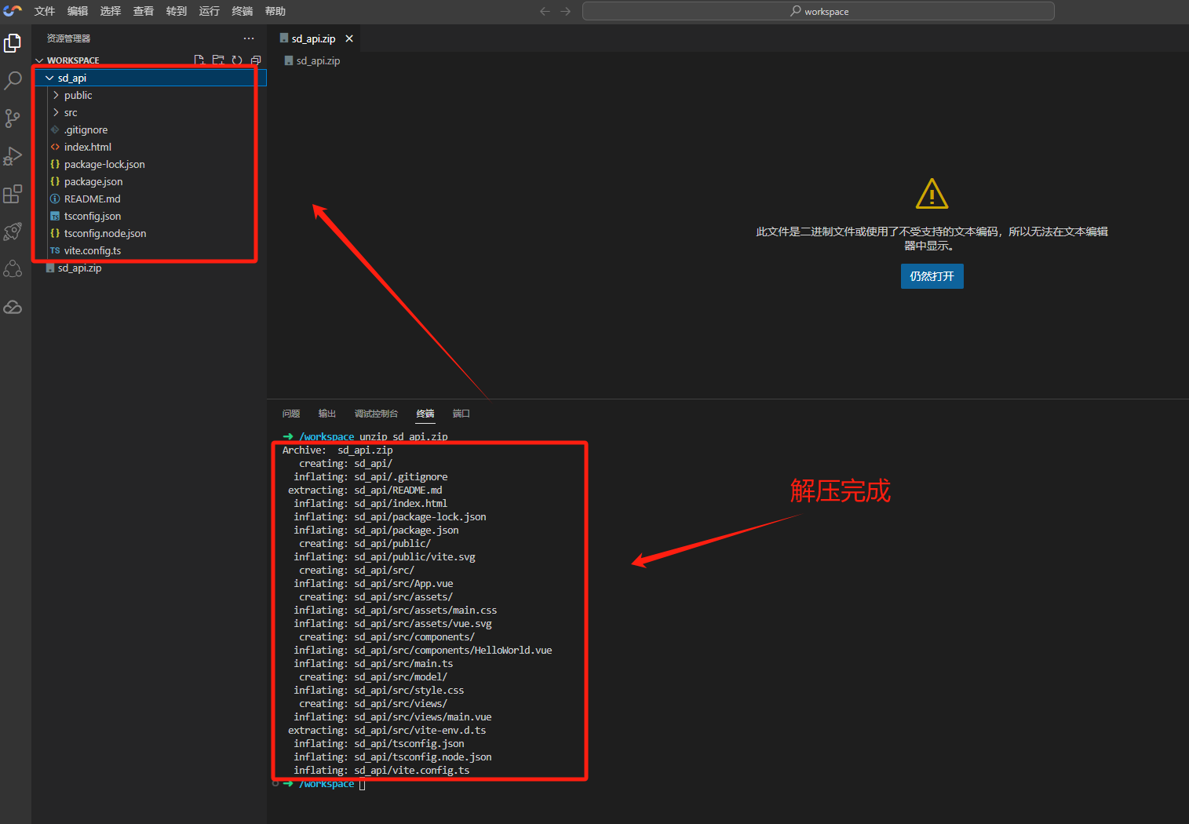The image size is (1189, 824).
Task: Click the sd_api.zip breadcrumb
Action: click(312, 60)
